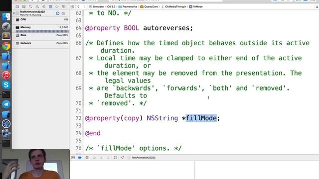Open the Symbol navigator icon
Viewport: 319px width, 179px height.
tap(24, 6)
